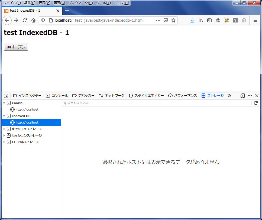This screenshot has height=220, width=262.
Task: Open the downloads panel
Action: [x=192, y=20]
